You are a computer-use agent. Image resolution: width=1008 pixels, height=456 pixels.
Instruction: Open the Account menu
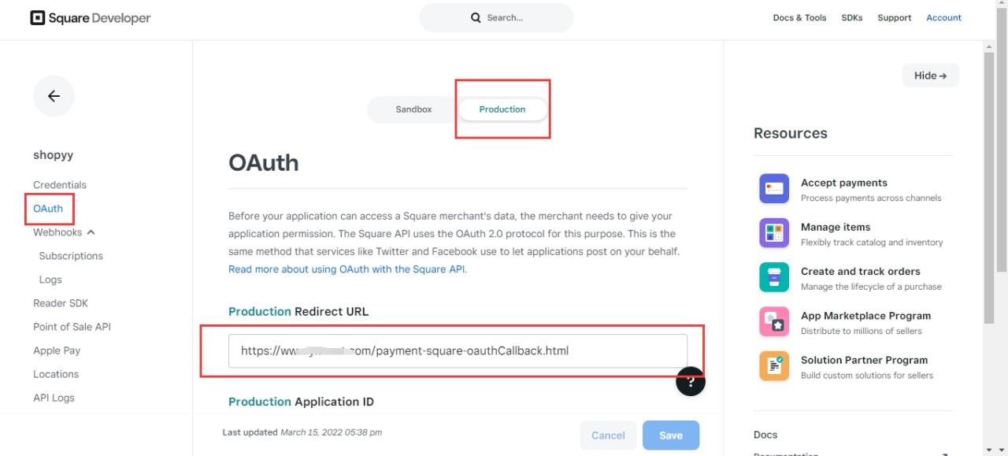(943, 17)
